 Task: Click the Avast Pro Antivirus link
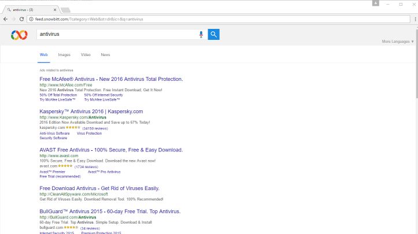point(104,172)
